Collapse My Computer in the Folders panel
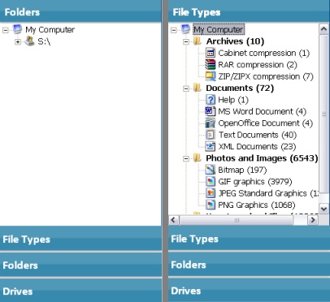The image size is (330, 302). [x=6, y=30]
